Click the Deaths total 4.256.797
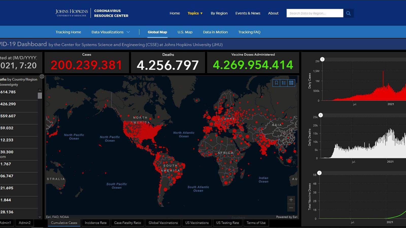 coord(168,65)
